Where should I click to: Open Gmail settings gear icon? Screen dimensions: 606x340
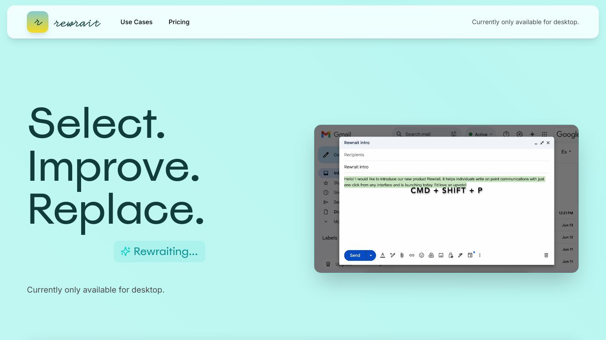[x=519, y=134]
